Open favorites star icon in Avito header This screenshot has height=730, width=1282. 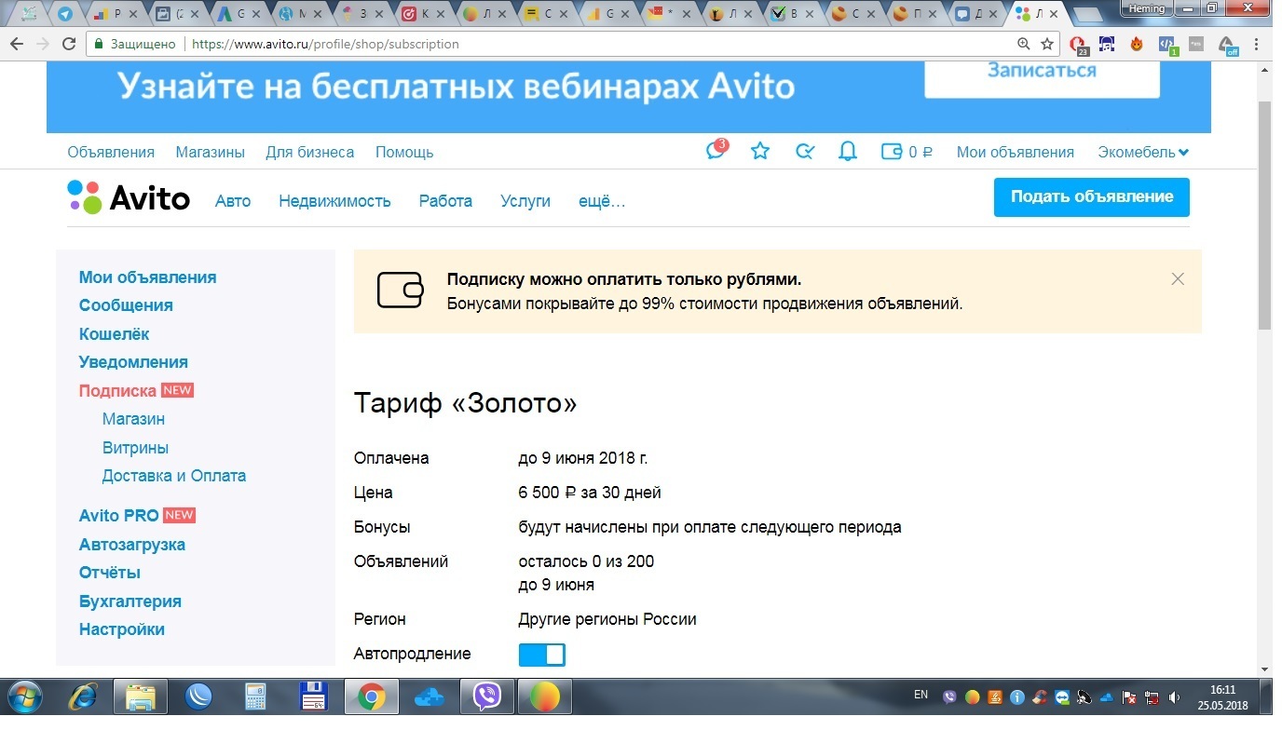760,151
